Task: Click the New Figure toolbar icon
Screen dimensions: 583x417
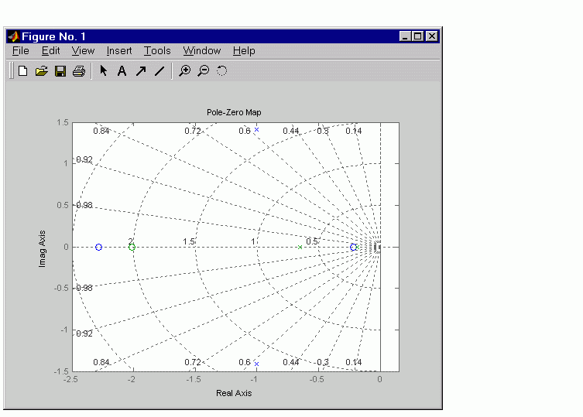Action: (x=23, y=70)
